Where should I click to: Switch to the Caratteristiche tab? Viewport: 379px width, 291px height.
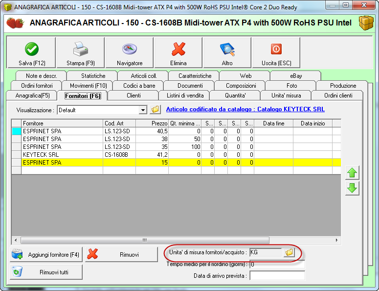point(195,76)
